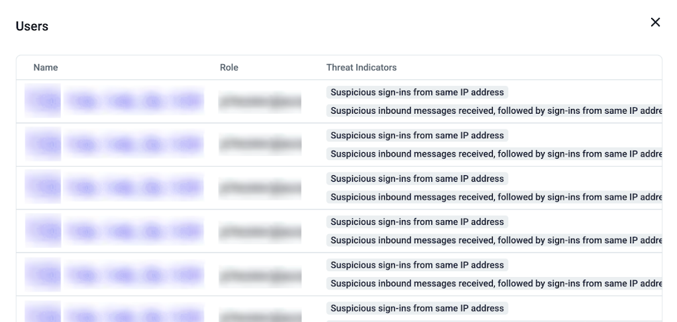Select first row's suspicious sign-ins tag
The width and height of the screenshot is (677, 322).
[417, 93]
